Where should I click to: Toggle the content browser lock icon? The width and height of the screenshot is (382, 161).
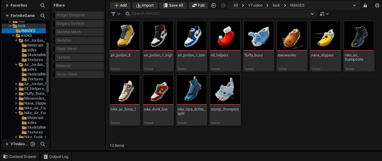coord(365,5)
